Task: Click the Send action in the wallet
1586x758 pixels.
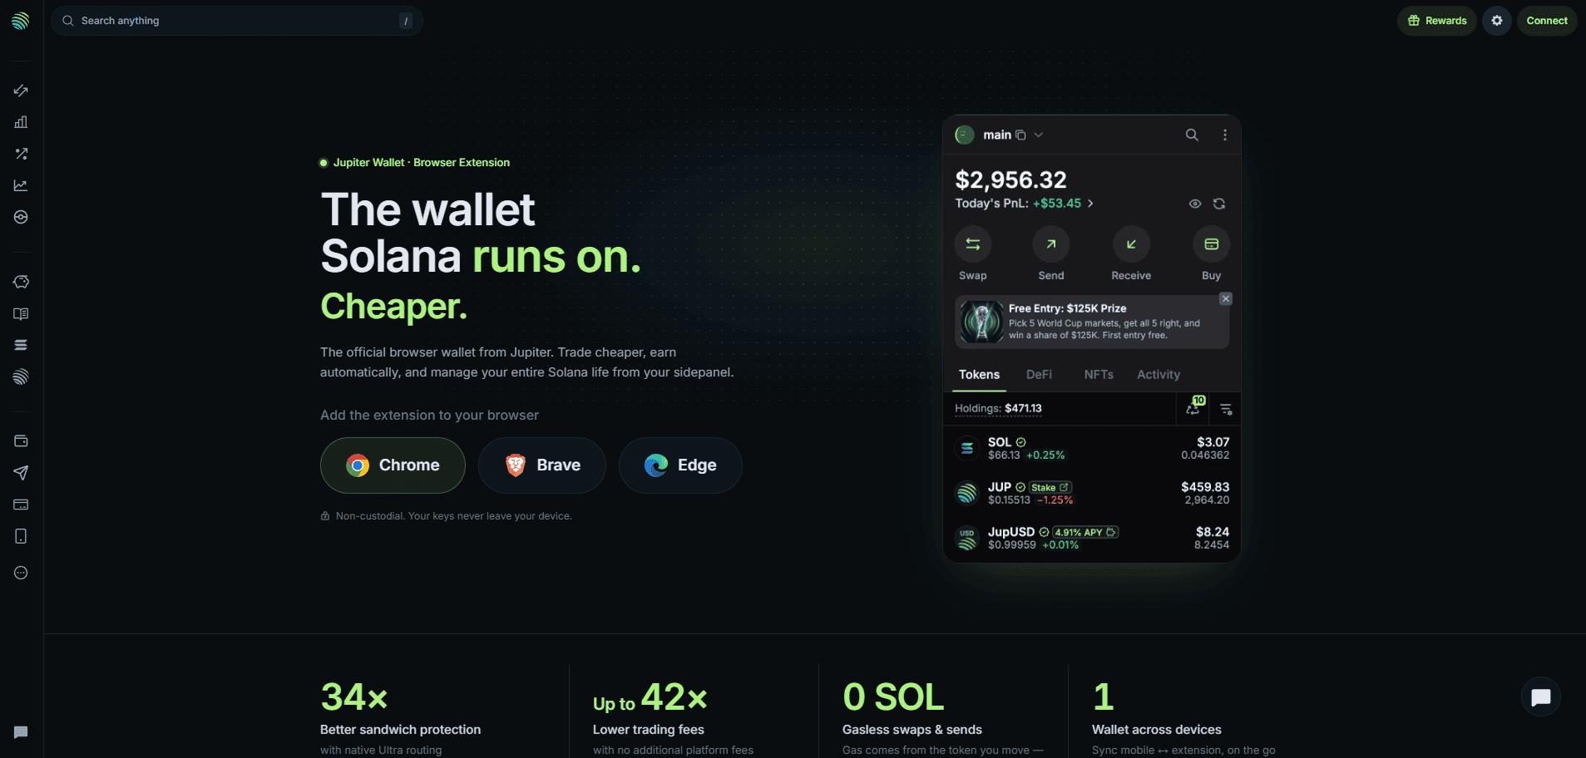Action: [x=1051, y=253]
